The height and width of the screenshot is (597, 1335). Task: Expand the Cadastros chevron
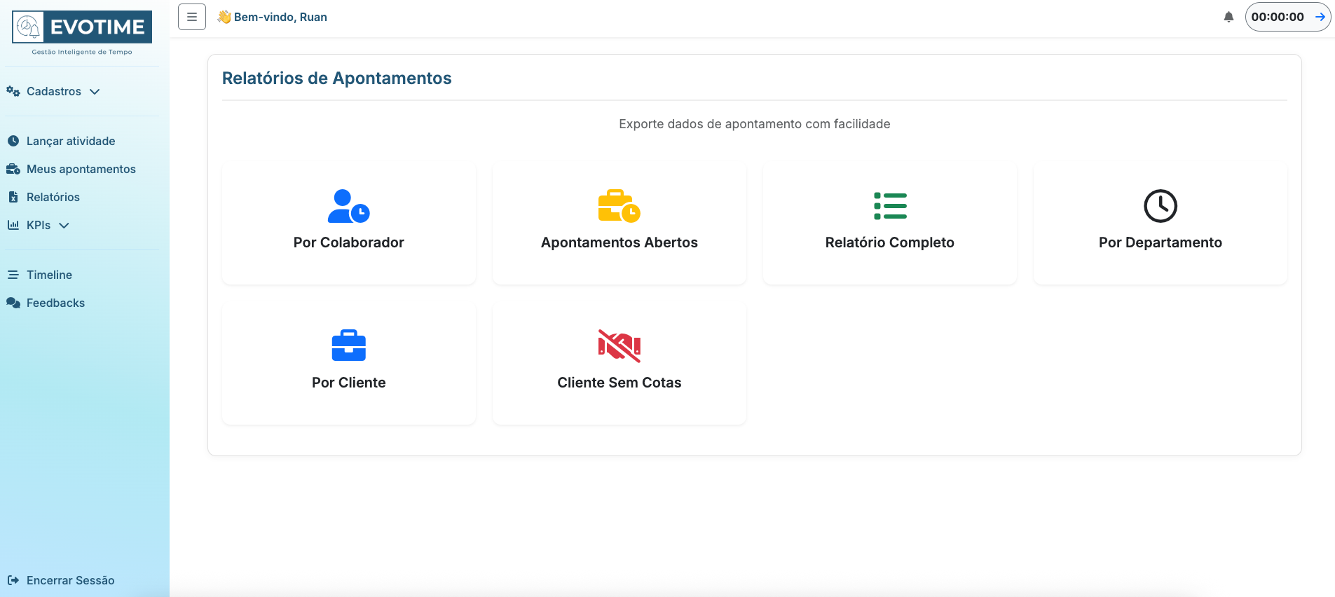[95, 92]
